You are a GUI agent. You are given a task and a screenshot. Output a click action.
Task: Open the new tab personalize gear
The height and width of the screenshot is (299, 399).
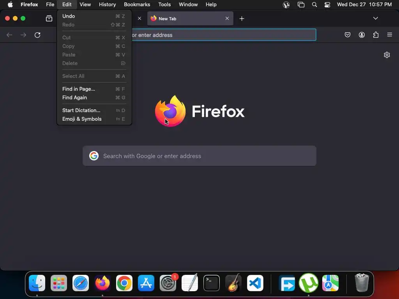point(387,55)
